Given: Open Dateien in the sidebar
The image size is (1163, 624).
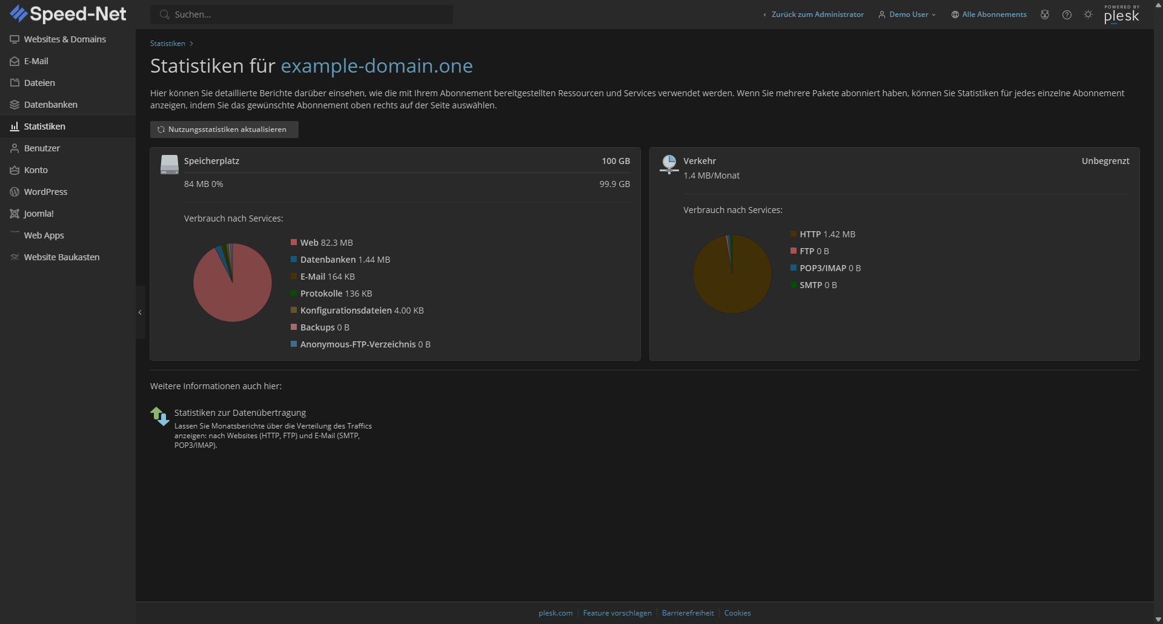Looking at the screenshot, I should click(68, 83).
